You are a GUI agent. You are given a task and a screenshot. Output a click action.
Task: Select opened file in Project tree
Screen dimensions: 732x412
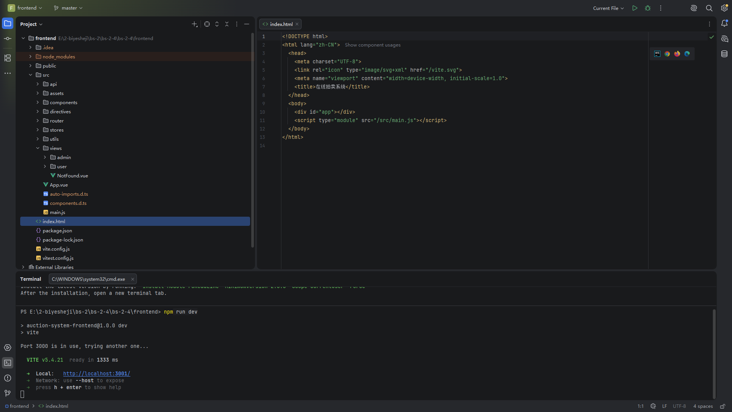tap(207, 24)
